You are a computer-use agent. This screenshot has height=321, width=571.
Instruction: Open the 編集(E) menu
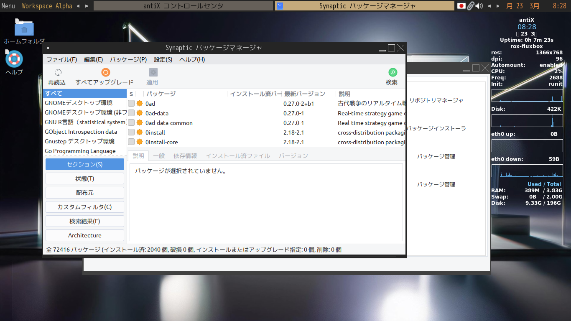(93, 59)
